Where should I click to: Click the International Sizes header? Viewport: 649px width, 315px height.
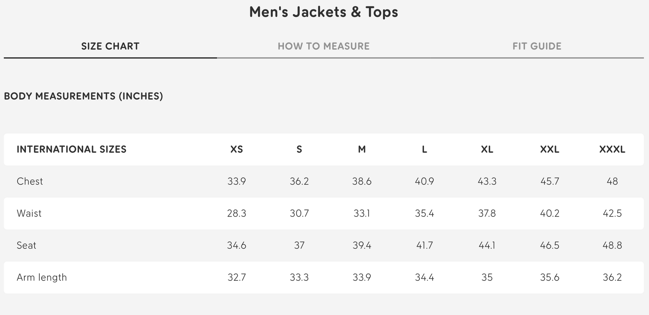pyautogui.click(x=71, y=149)
